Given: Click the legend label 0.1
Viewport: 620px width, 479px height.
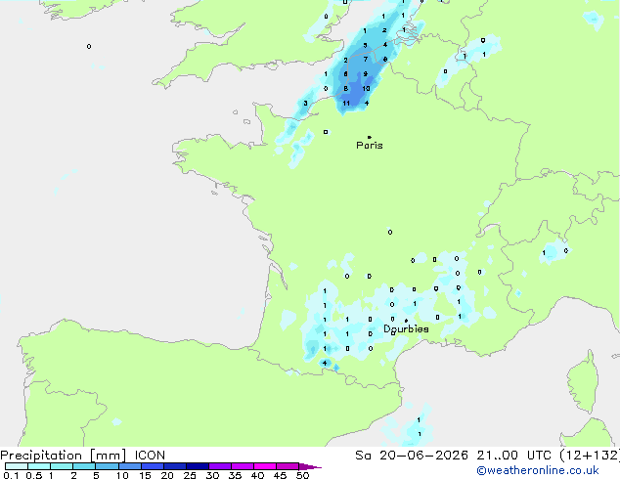Looking at the screenshot, I should click(x=11, y=475).
